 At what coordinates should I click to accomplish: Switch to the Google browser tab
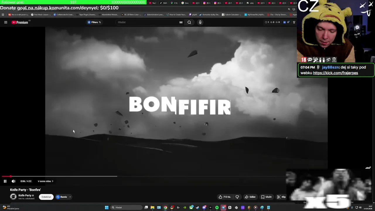point(185,3)
